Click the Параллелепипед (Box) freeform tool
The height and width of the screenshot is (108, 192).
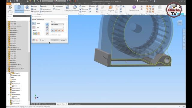click(x=134, y=8)
